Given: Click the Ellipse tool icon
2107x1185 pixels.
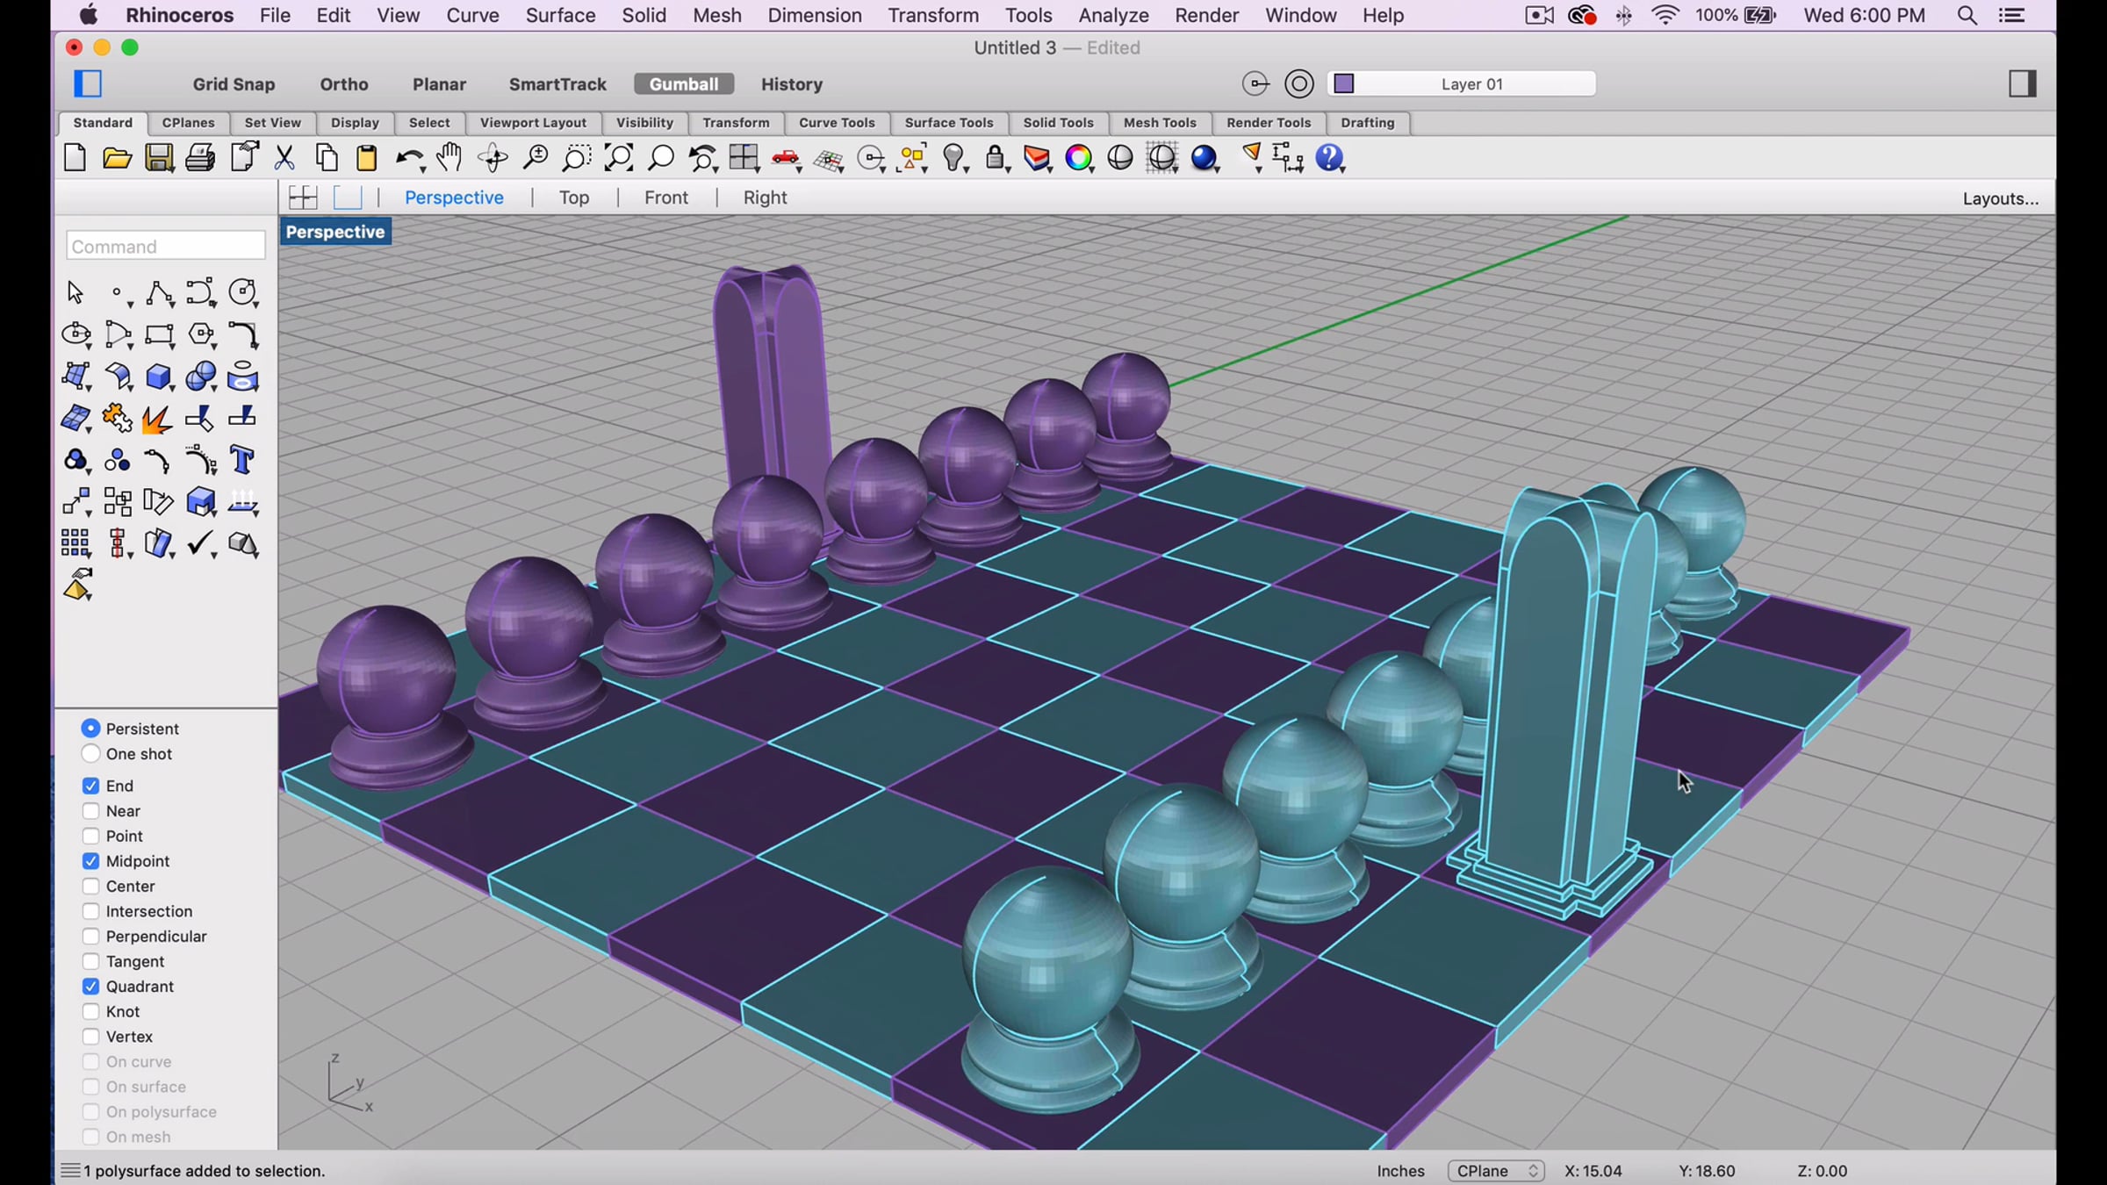Looking at the screenshot, I should (76, 334).
